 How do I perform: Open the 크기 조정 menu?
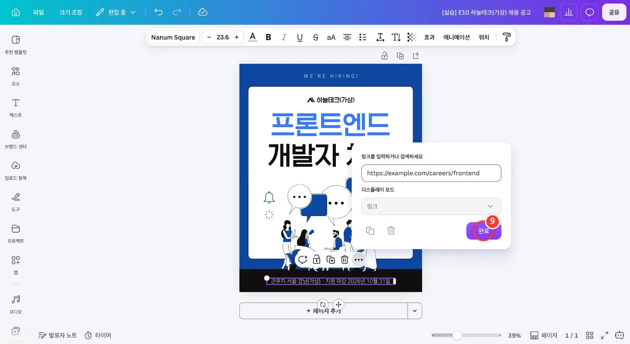point(71,12)
